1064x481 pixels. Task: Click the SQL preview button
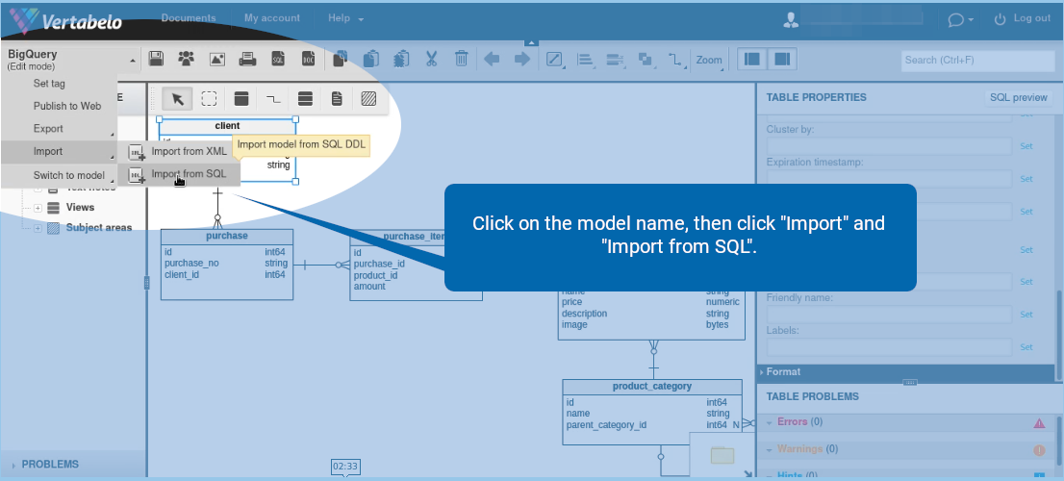[x=1019, y=98]
